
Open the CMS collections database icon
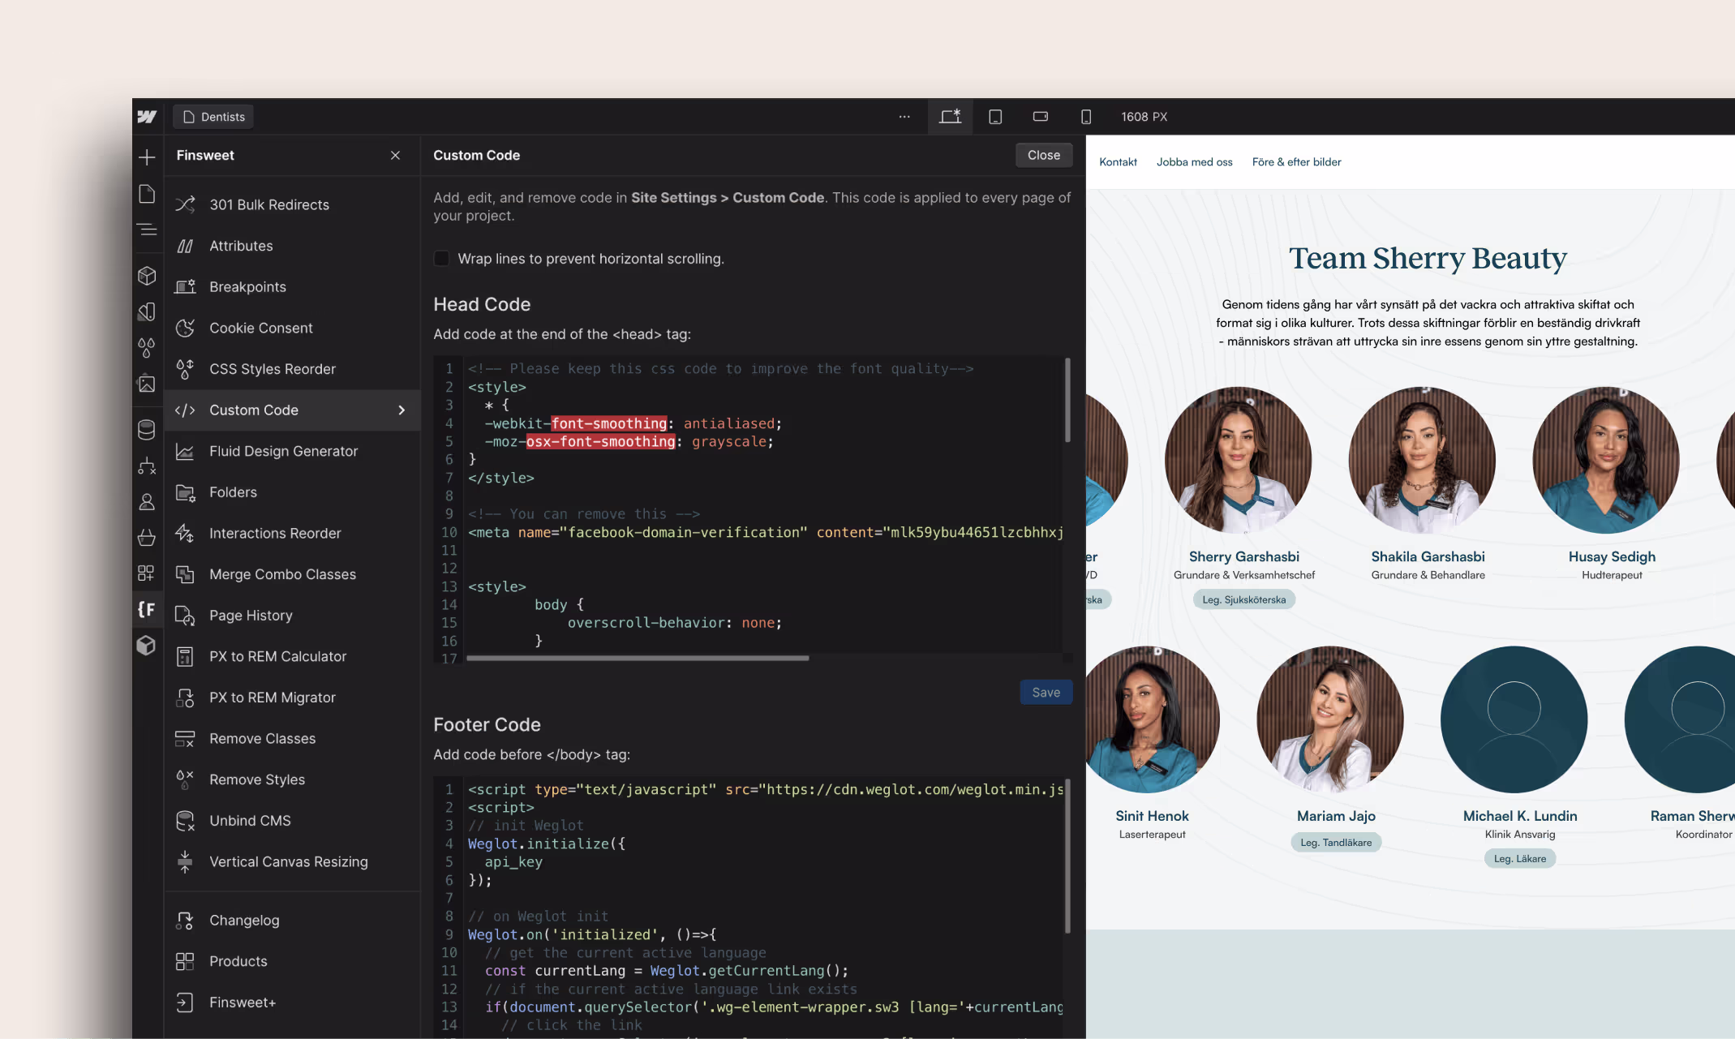click(x=147, y=430)
